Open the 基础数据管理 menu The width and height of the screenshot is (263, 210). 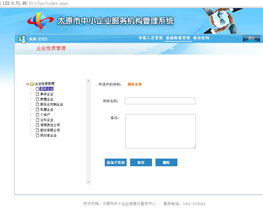click(178, 38)
